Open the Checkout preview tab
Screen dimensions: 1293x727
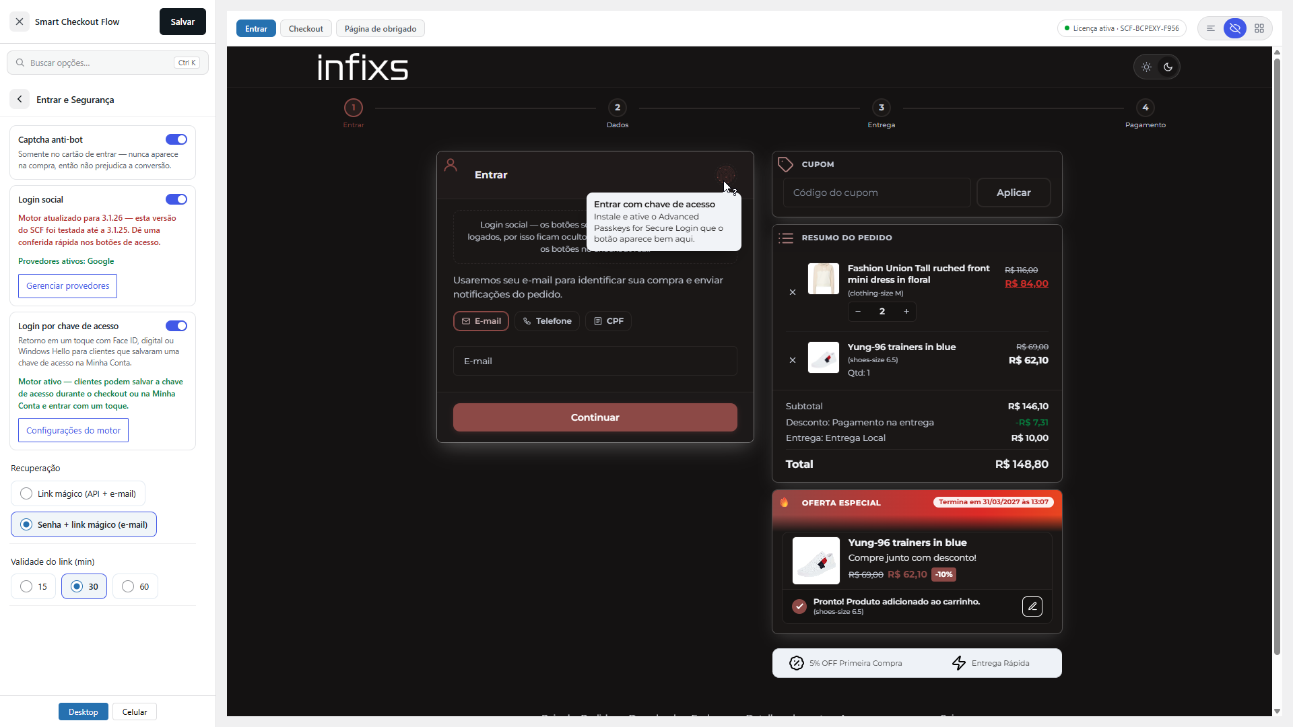[306, 28]
